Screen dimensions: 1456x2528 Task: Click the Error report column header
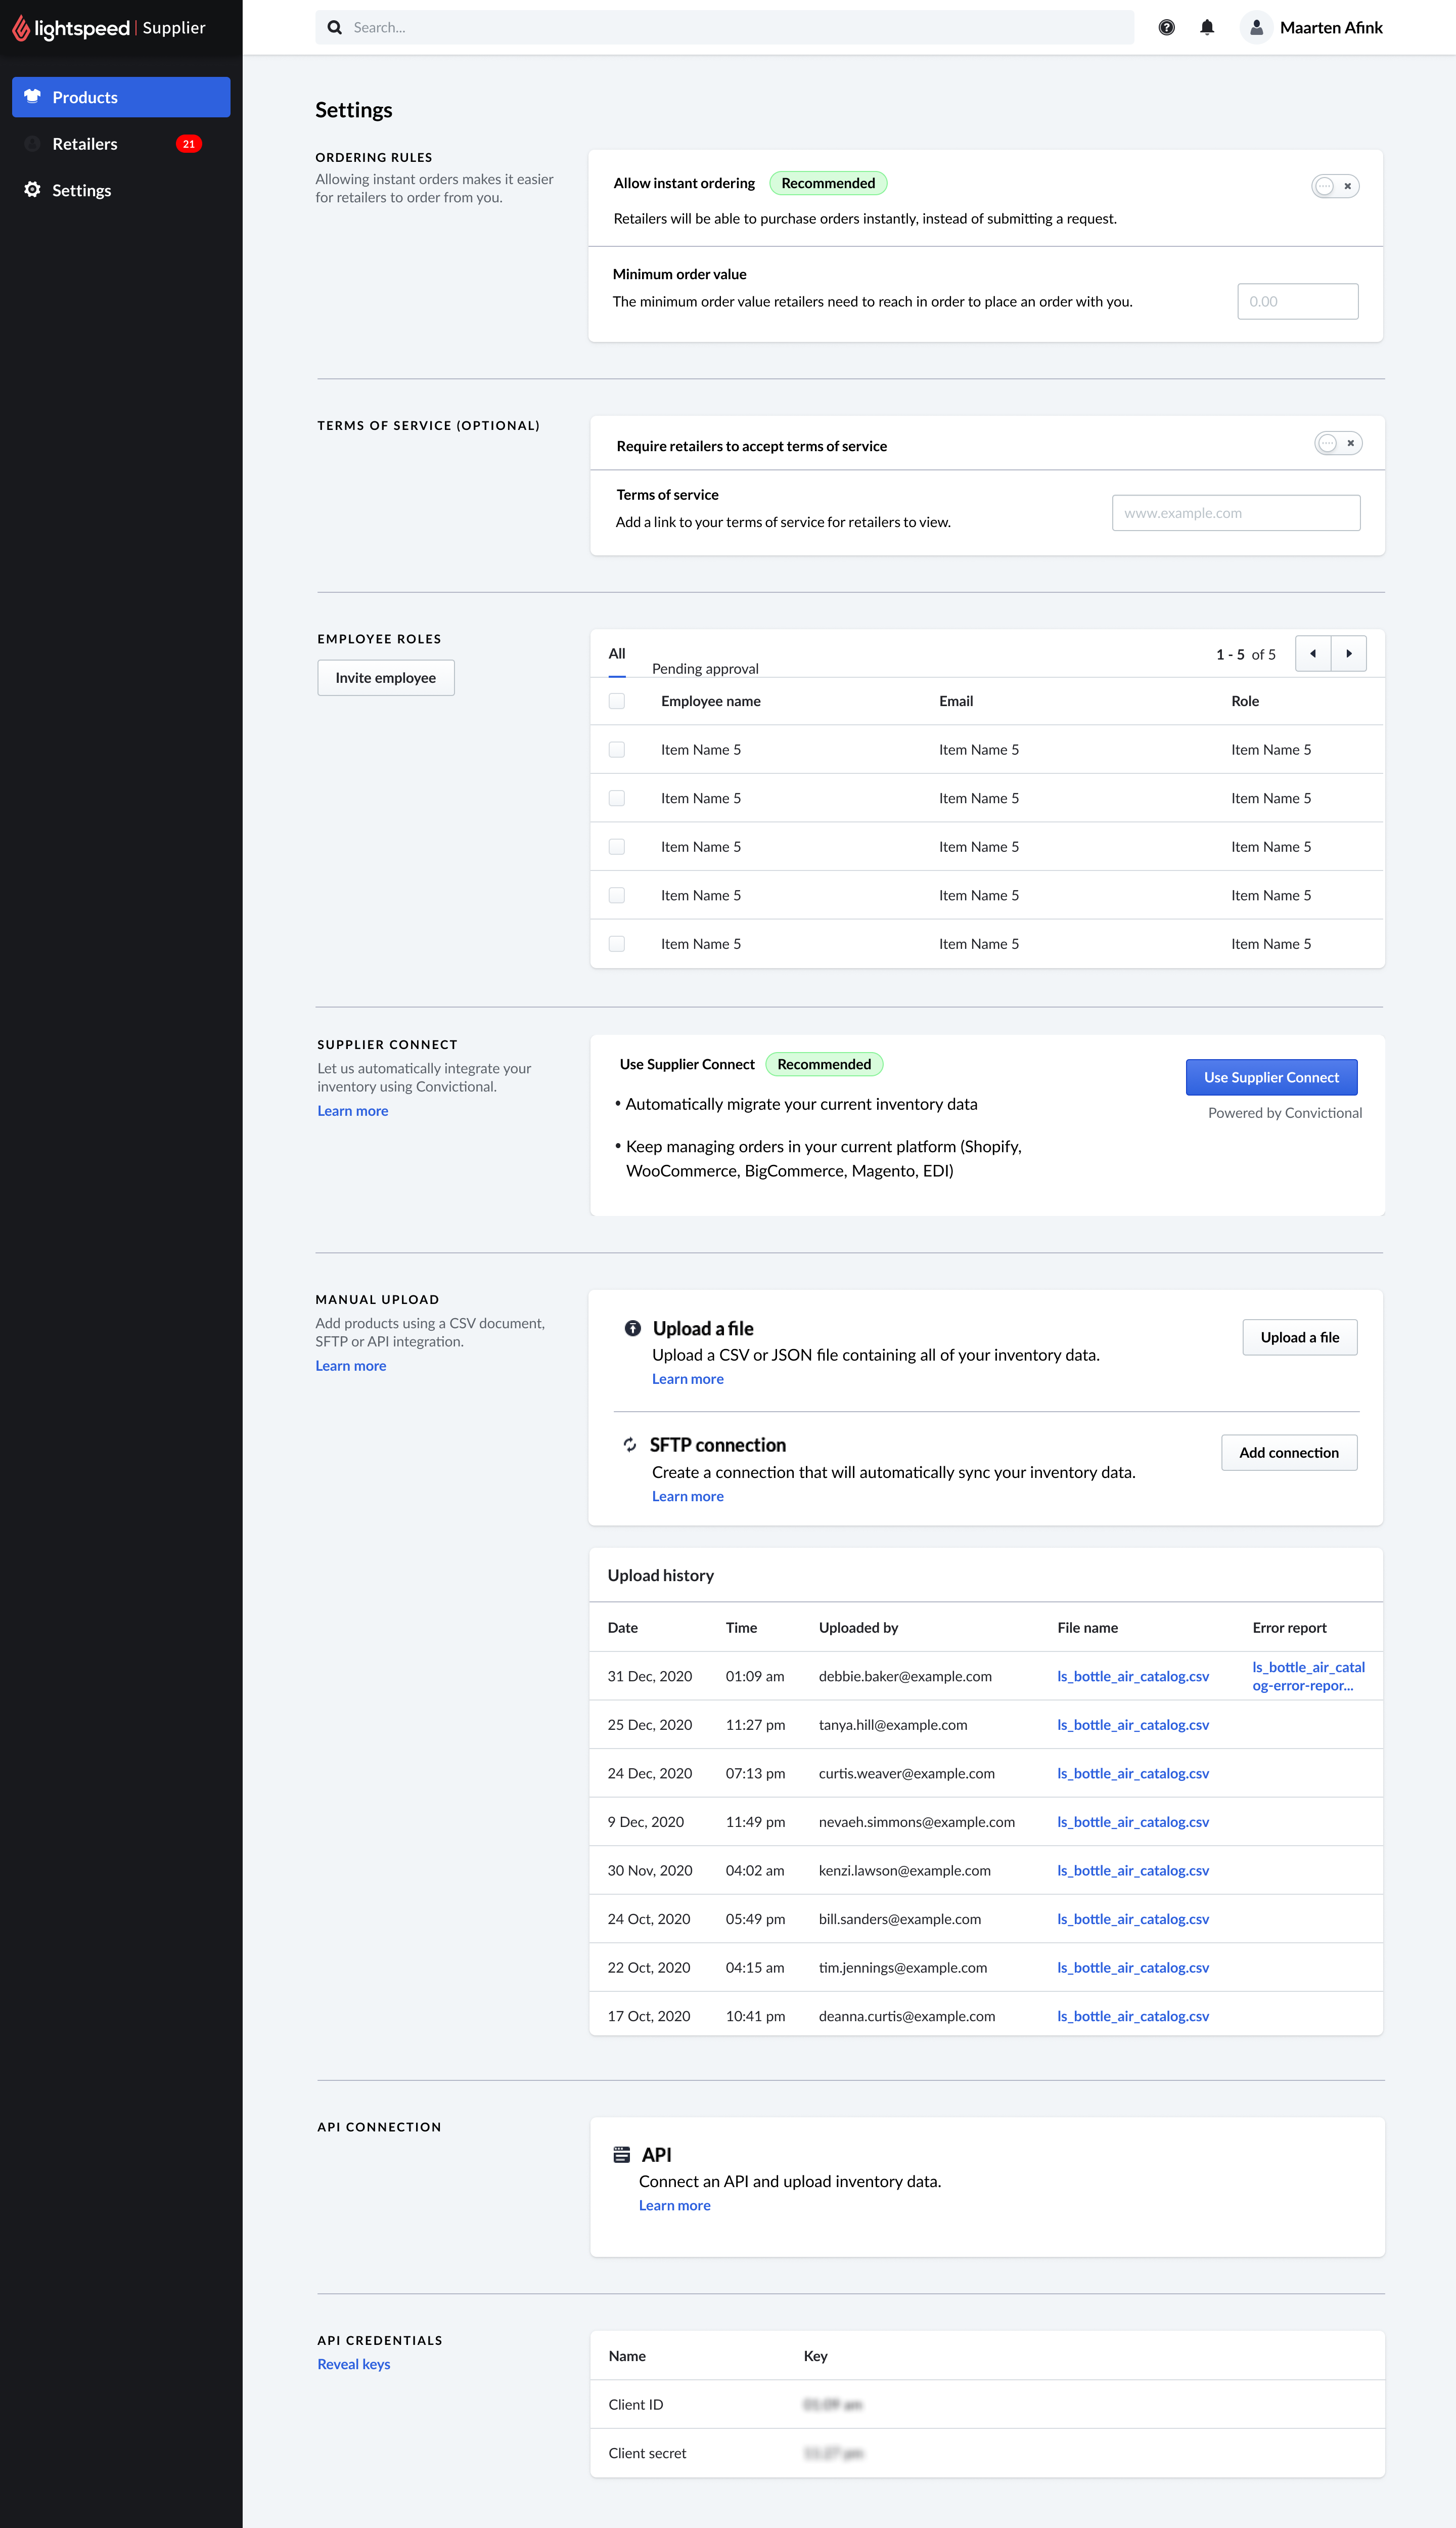click(1289, 1628)
